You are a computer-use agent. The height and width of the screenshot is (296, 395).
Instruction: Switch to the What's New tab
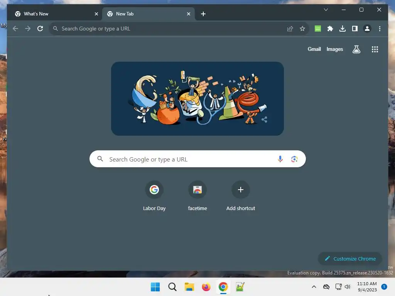pos(54,14)
